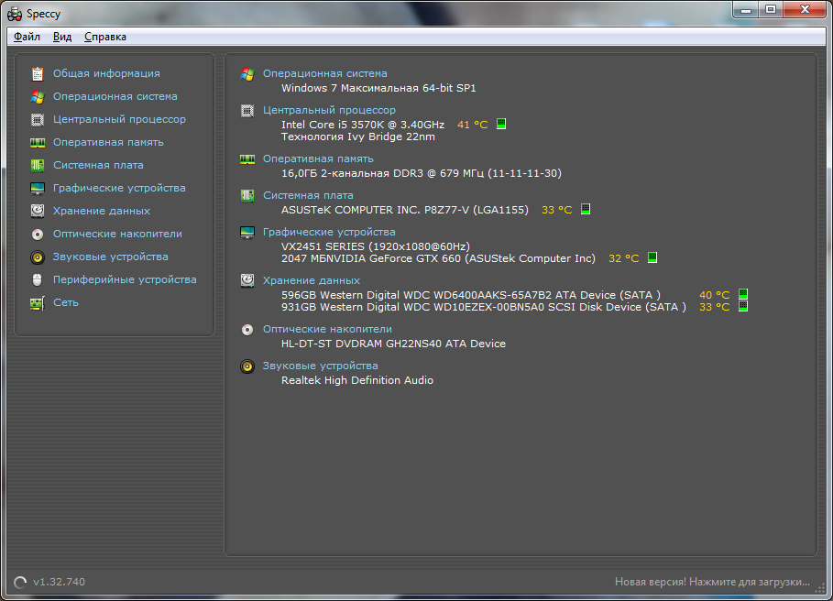The width and height of the screenshot is (833, 601).
Task: Click the CPU chip icon beside sidebar Центральный процессор
Action: pyautogui.click(x=38, y=119)
